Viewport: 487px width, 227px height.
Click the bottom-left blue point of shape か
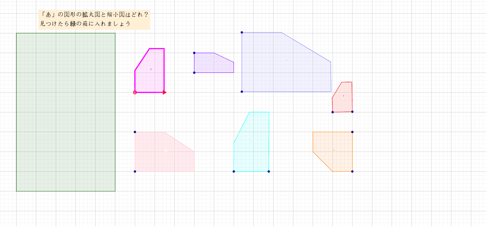(x=234, y=171)
